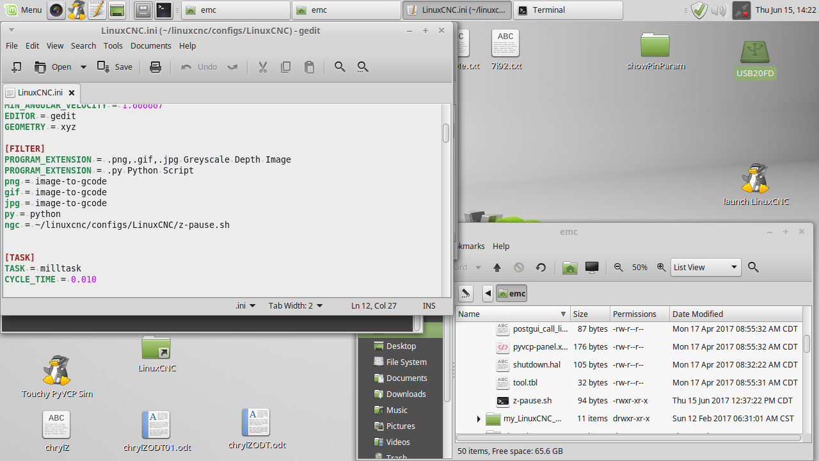Launch the text editor notepad panel icon

[97, 10]
